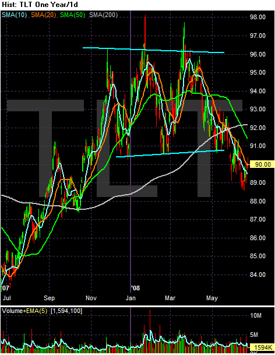
Task: Click the 94.00 price axis label
Action: click(x=258, y=91)
